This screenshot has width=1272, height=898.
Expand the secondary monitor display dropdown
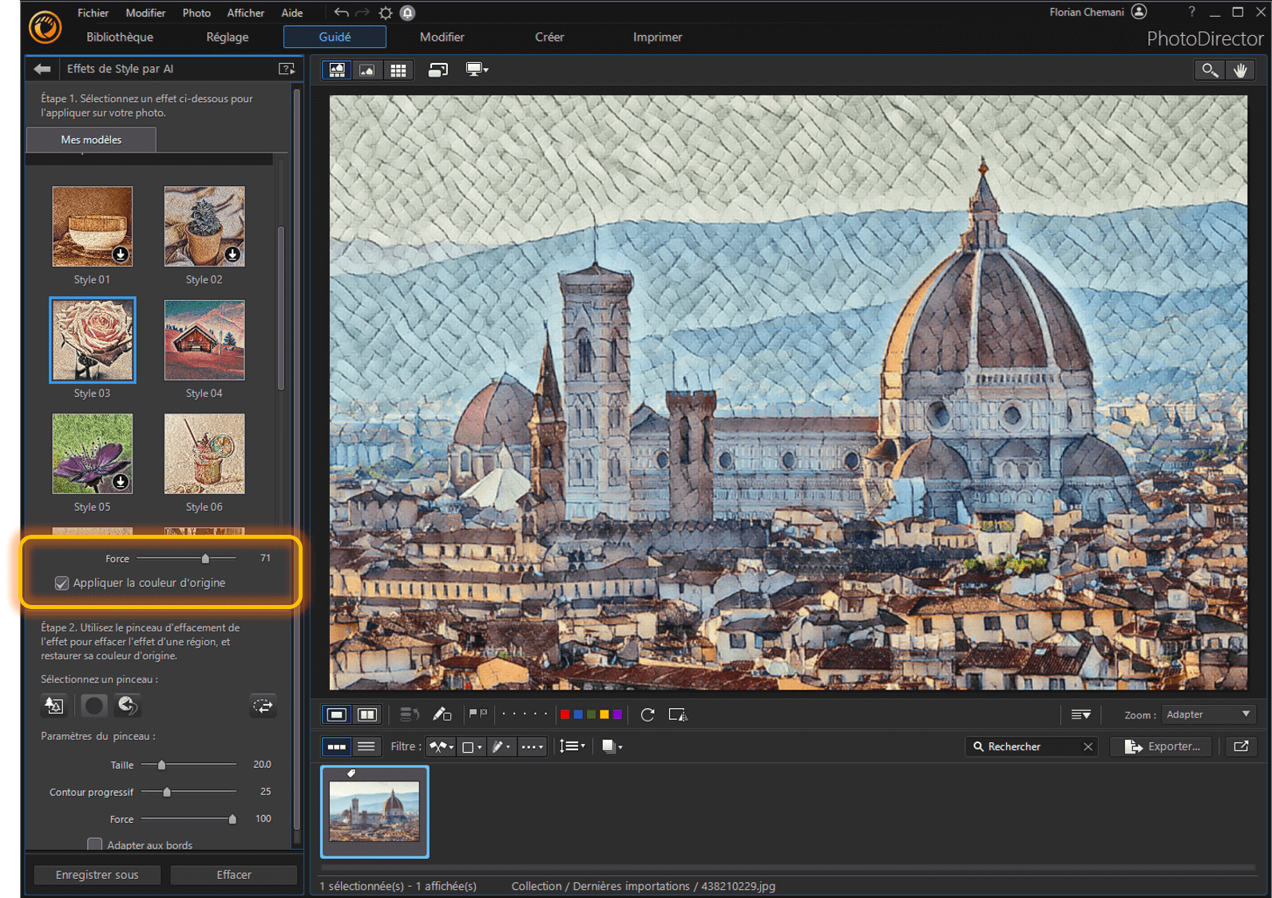point(477,70)
